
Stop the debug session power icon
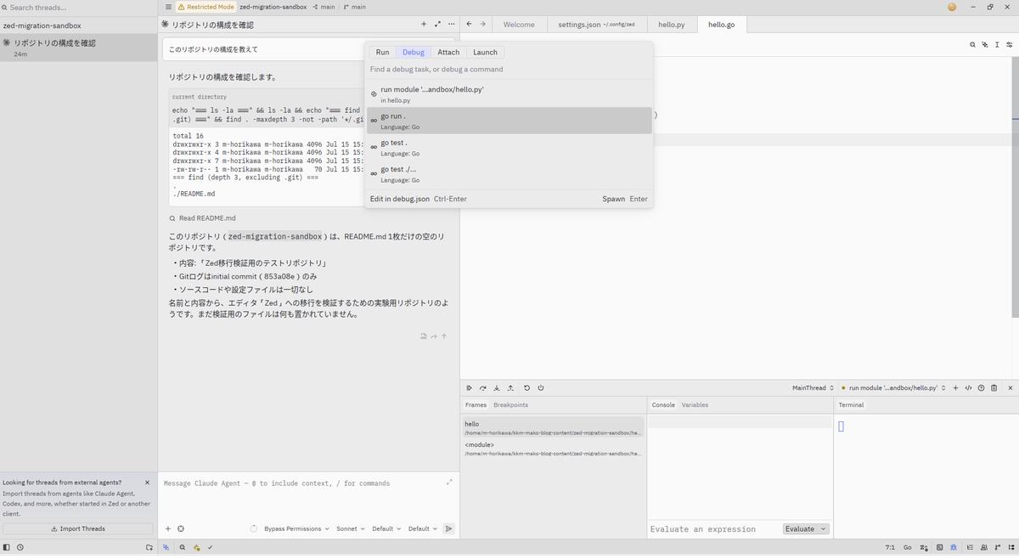541,387
